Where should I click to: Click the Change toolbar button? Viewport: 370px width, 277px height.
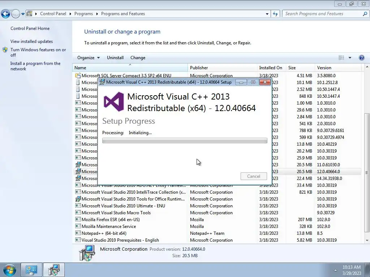(138, 58)
